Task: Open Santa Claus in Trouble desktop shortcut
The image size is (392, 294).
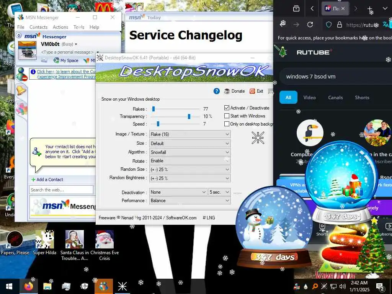Action: click(75, 245)
